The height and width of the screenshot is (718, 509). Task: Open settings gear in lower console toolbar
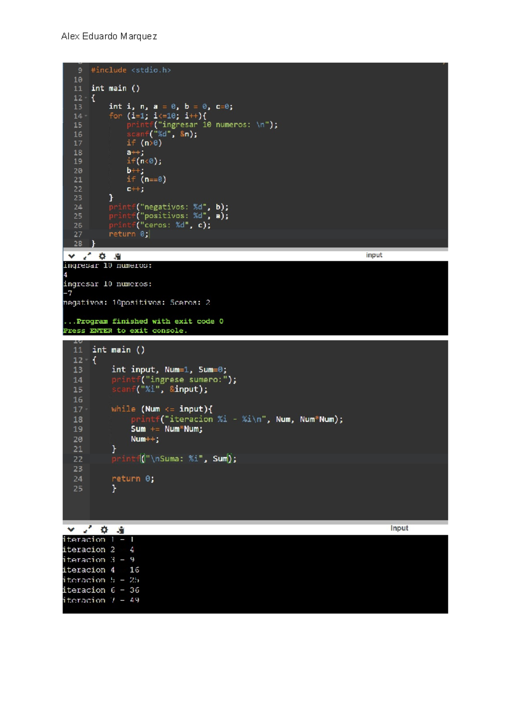(x=104, y=529)
